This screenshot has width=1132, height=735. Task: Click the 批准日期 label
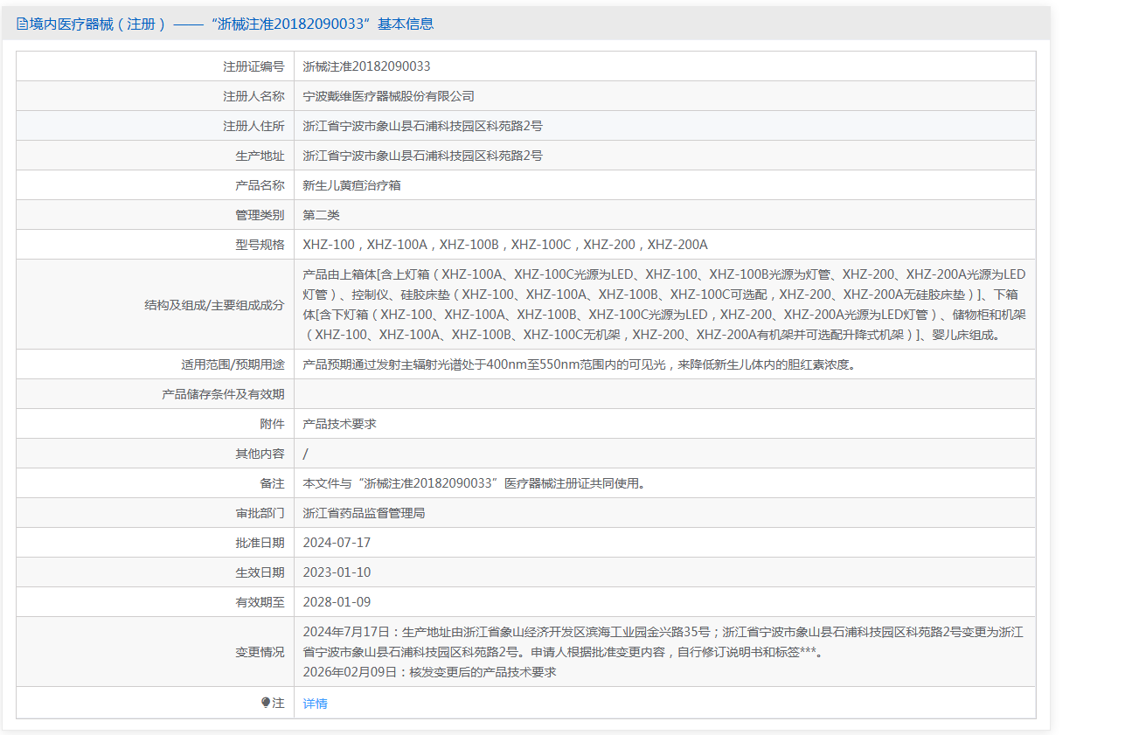(260, 543)
